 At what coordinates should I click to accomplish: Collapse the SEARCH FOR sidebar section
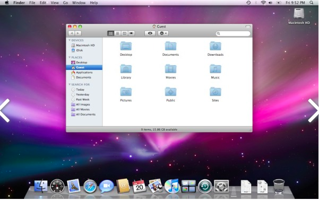(70, 84)
